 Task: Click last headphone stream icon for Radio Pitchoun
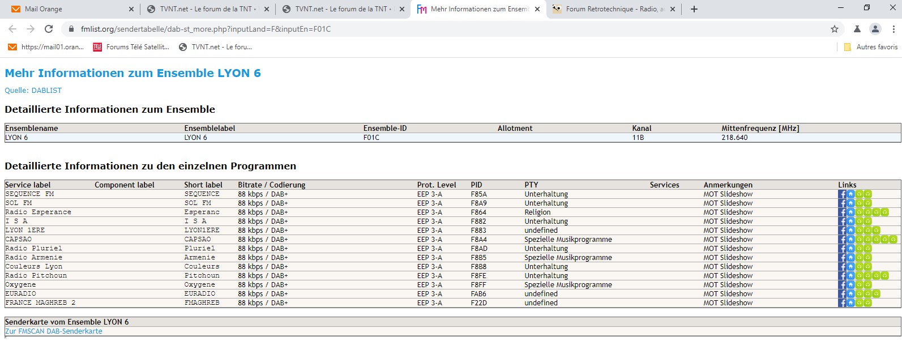tap(885, 276)
